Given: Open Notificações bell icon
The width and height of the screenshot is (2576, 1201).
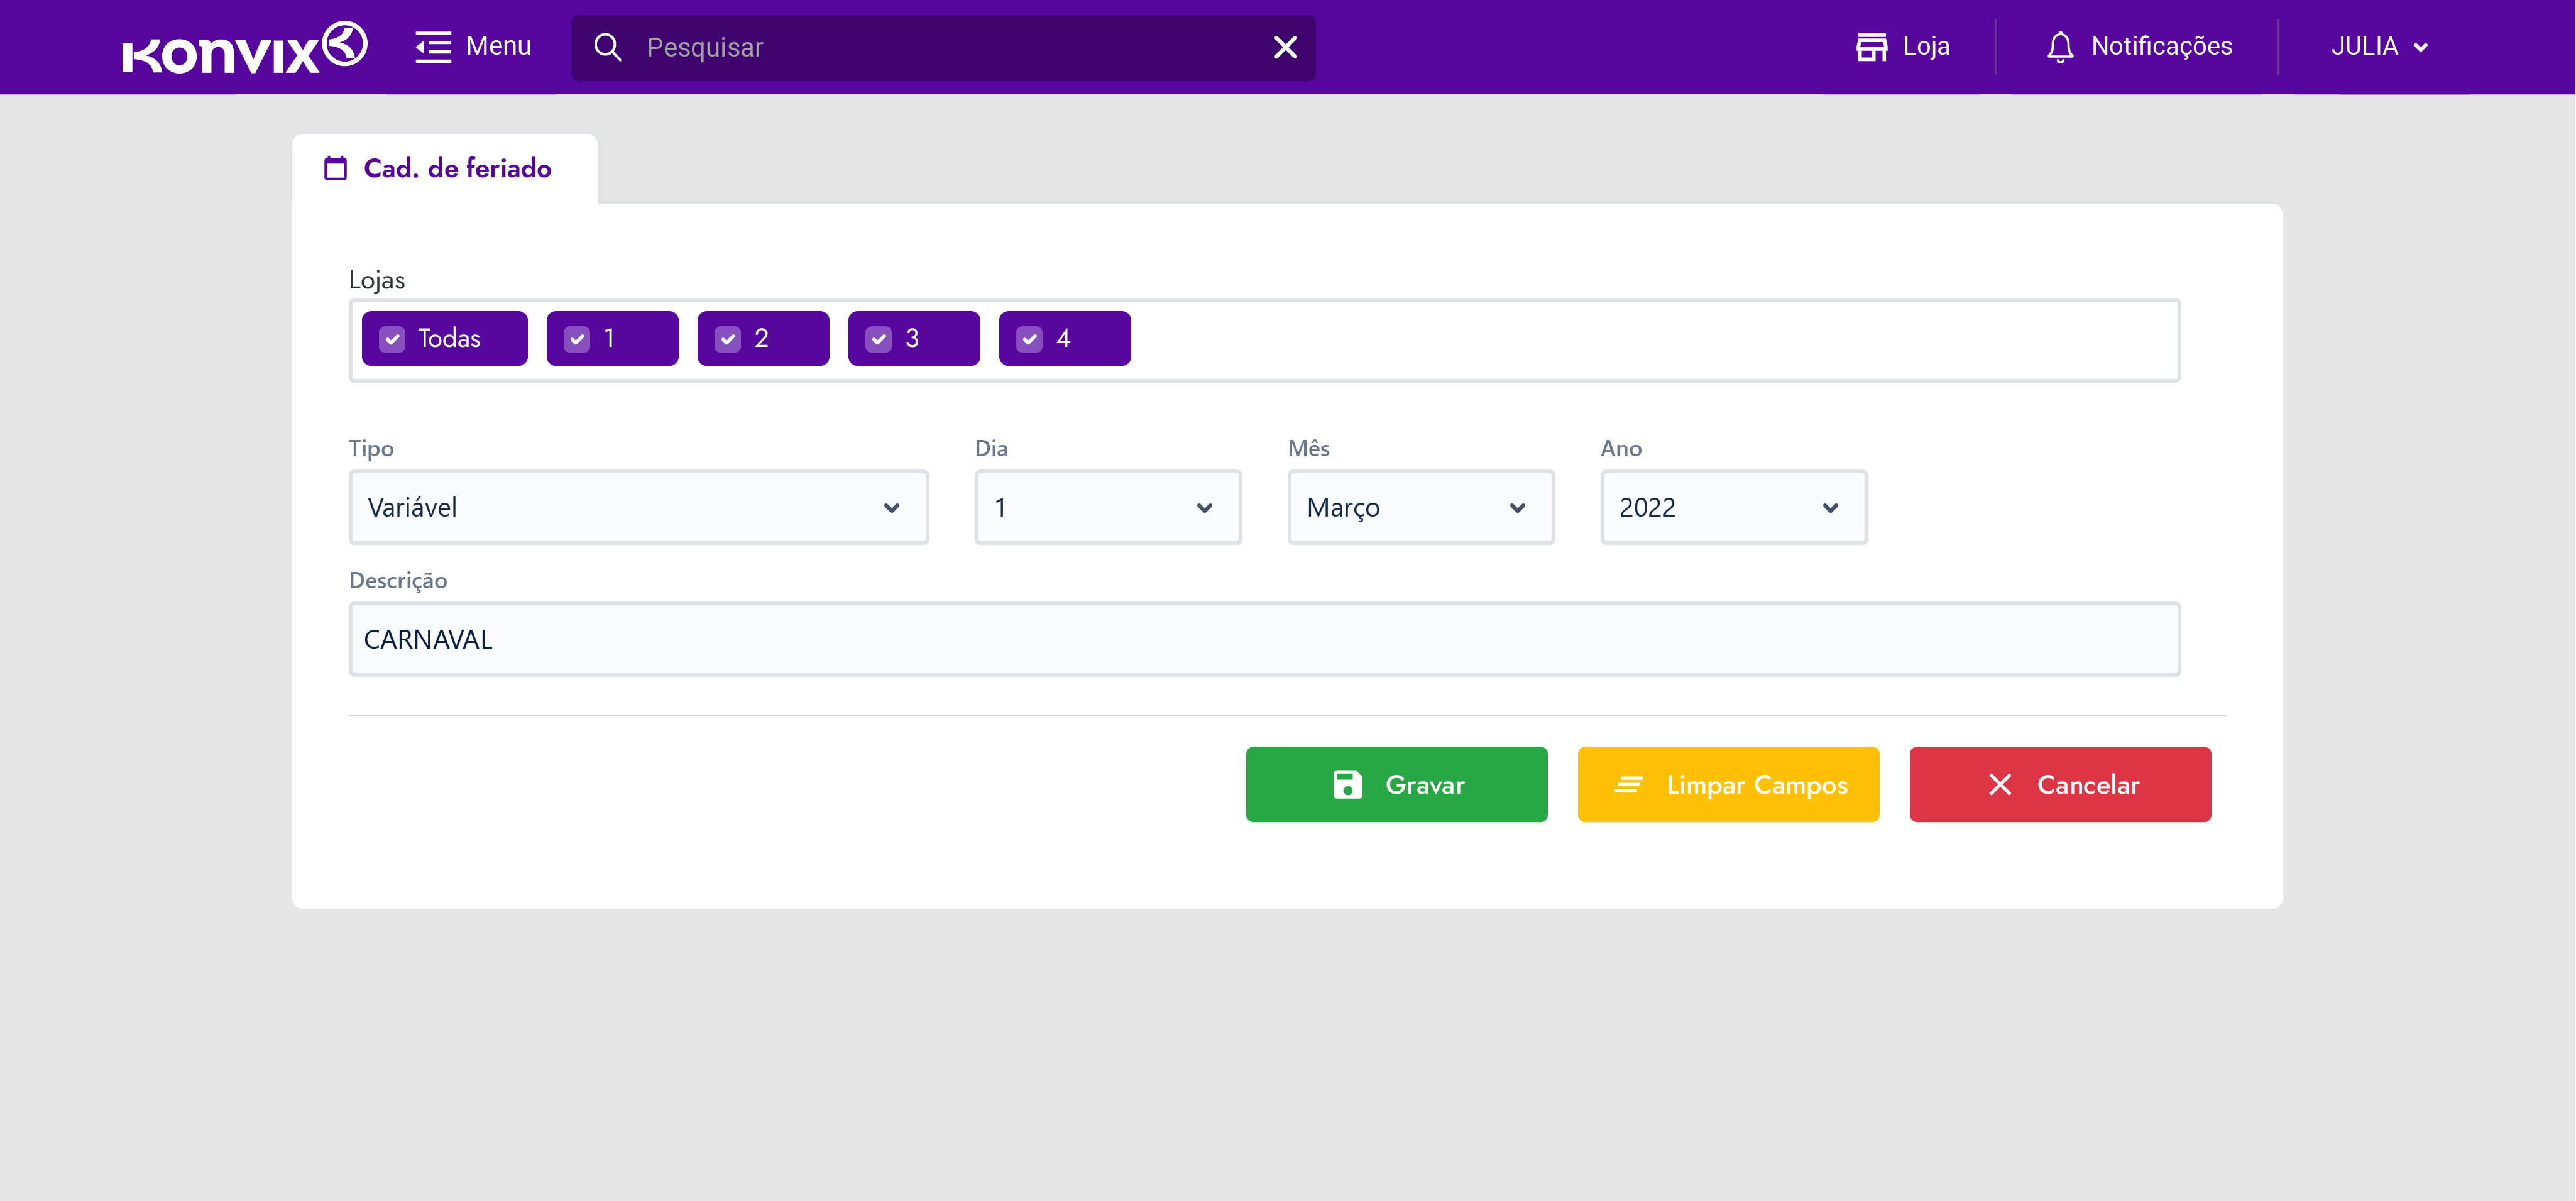Looking at the screenshot, I should (2059, 47).
